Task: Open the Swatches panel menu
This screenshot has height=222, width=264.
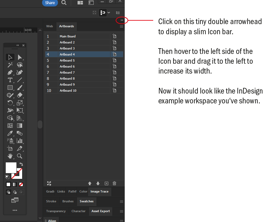Action: pos(121,201)
